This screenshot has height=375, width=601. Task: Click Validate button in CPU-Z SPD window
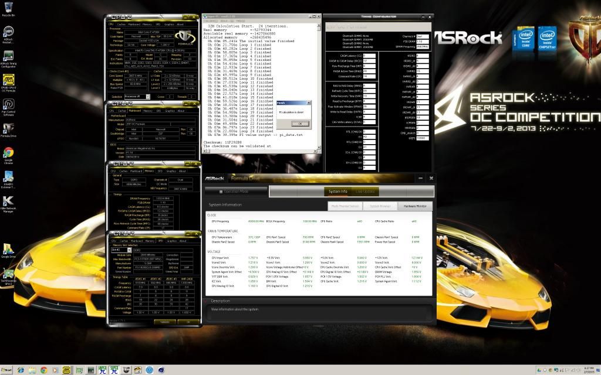[165, 322]
